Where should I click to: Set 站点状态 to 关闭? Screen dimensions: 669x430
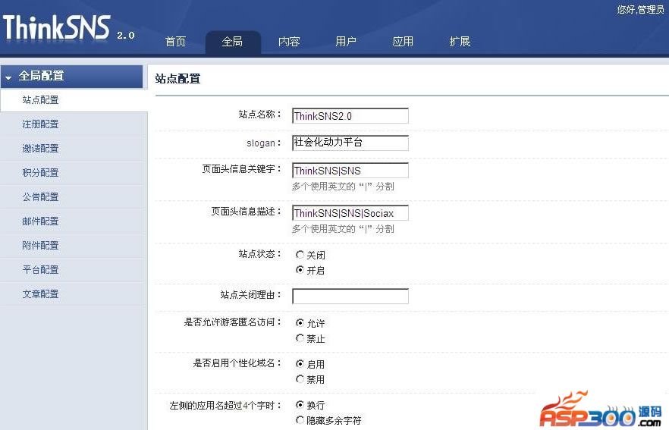tap(300, 255)
